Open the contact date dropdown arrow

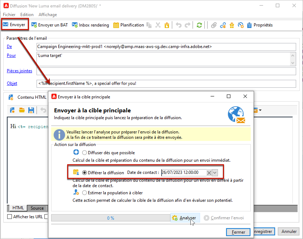tap(215, 173)
